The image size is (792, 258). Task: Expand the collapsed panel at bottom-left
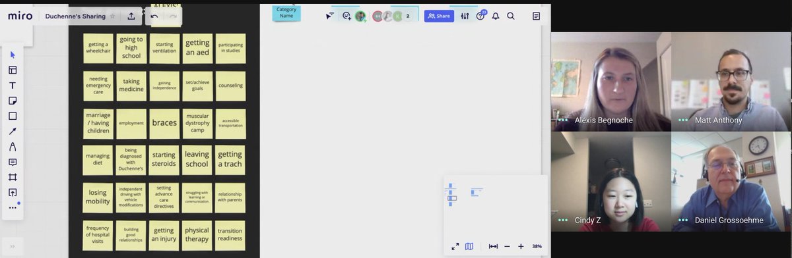point(13,246)
